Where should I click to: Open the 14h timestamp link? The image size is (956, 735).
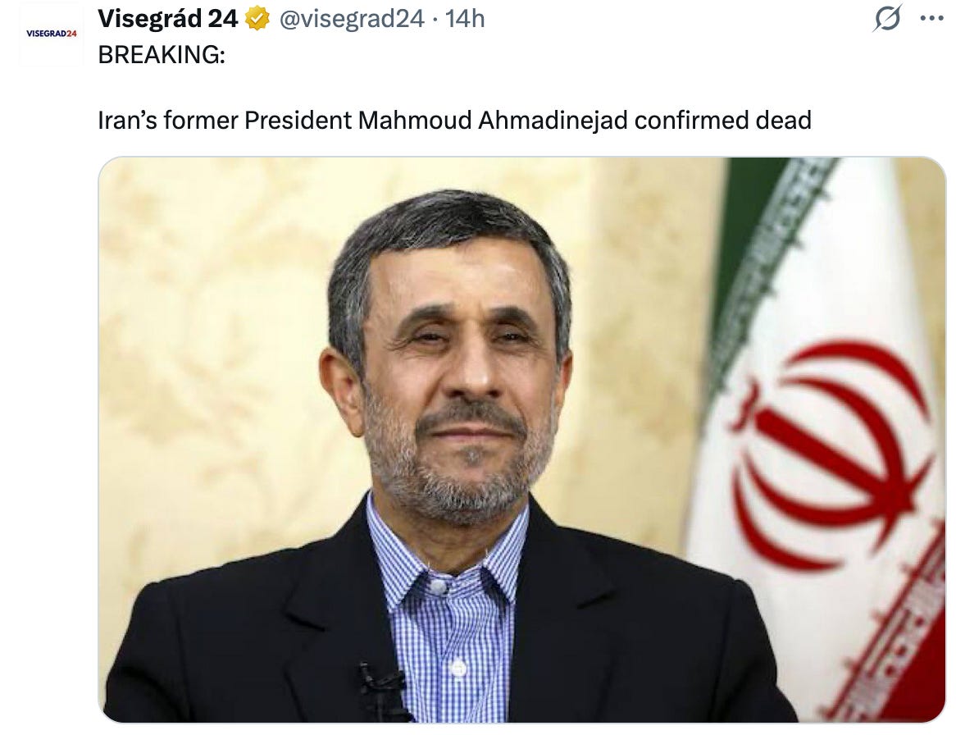(x=465, y=19)
